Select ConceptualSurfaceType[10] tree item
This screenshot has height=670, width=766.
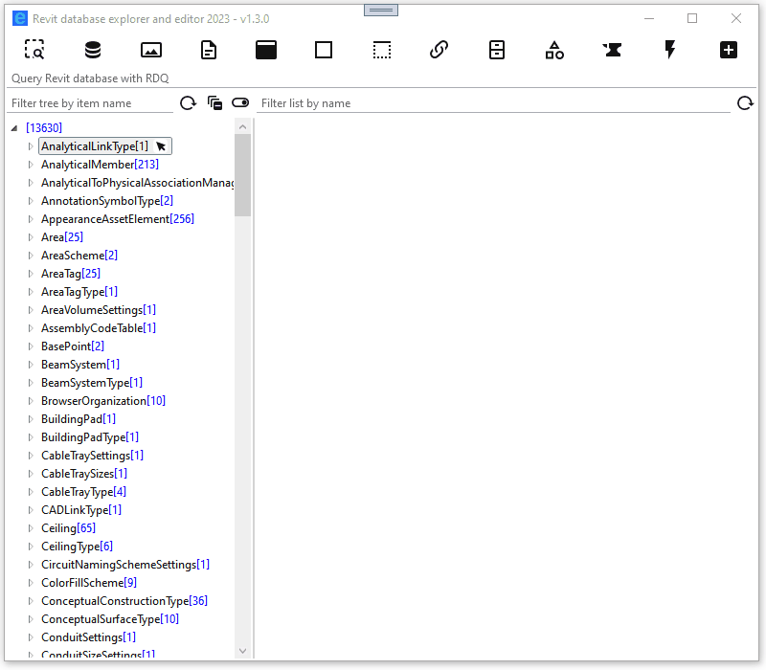click(110, 618)
